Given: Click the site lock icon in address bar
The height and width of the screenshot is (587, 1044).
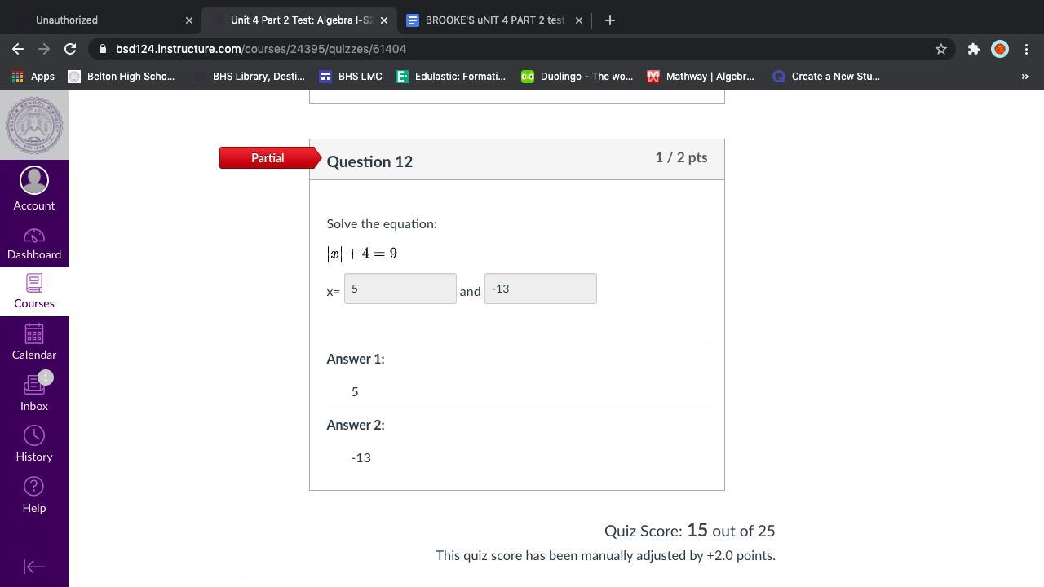Looking at the screenshot, I should [103, 49].
